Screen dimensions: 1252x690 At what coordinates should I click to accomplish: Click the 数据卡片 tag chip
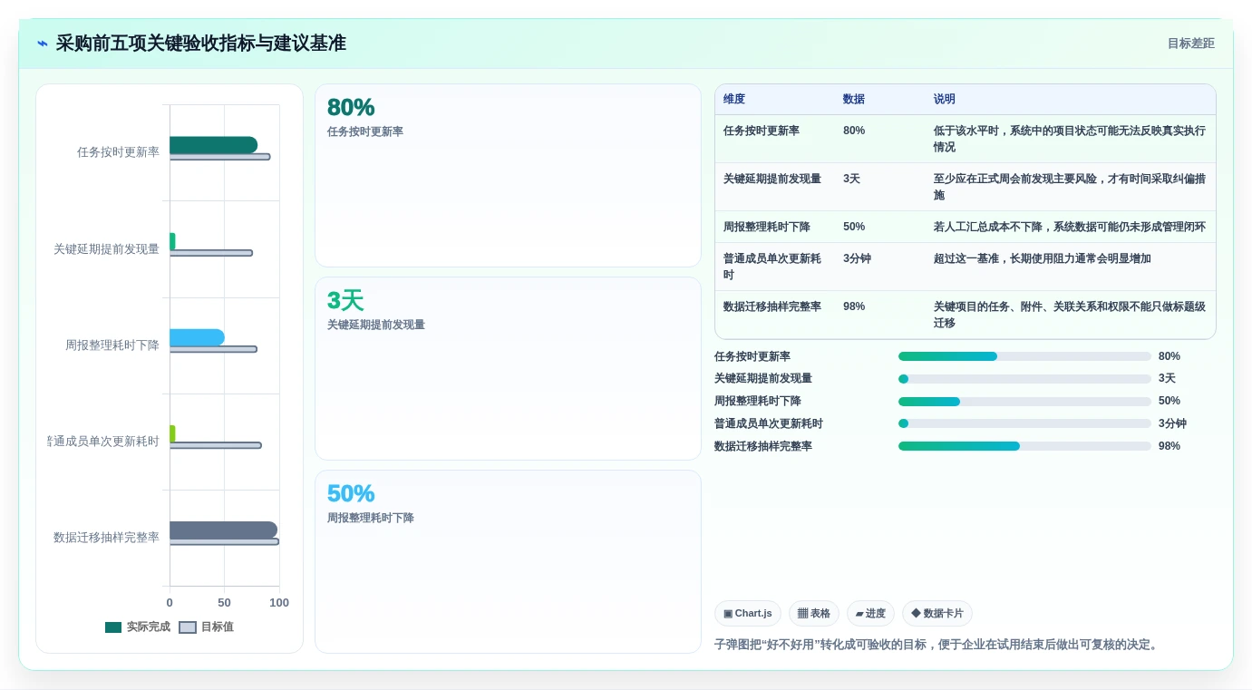pyautogui.click(x=937, y=614)
